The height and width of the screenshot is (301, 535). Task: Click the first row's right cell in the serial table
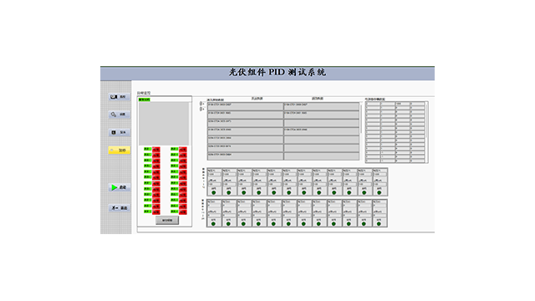pos(321,106)
